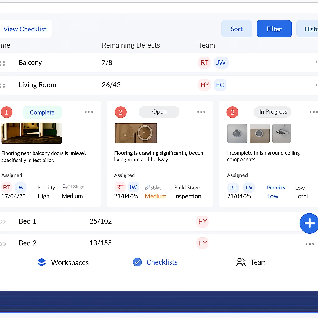Open the balcony doors flooring photo
The width and height of the screenshot is (318, 318).
pyautogui.click(x=32, y=133)
